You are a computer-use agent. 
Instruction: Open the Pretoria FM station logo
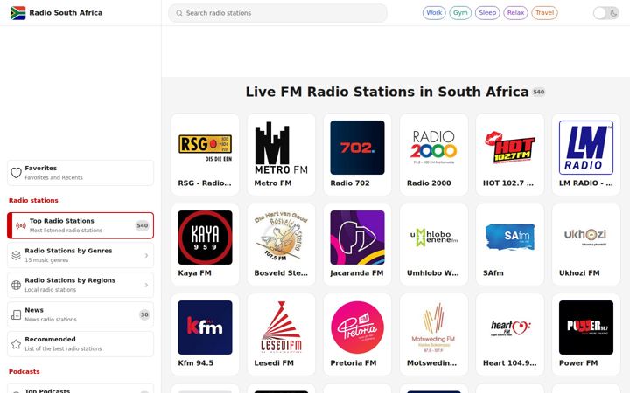357,327
